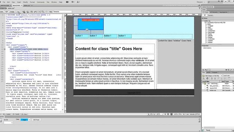This screenshot has height=132, width=234.
Task: Collapse code block at line 12
Action: 4,49
